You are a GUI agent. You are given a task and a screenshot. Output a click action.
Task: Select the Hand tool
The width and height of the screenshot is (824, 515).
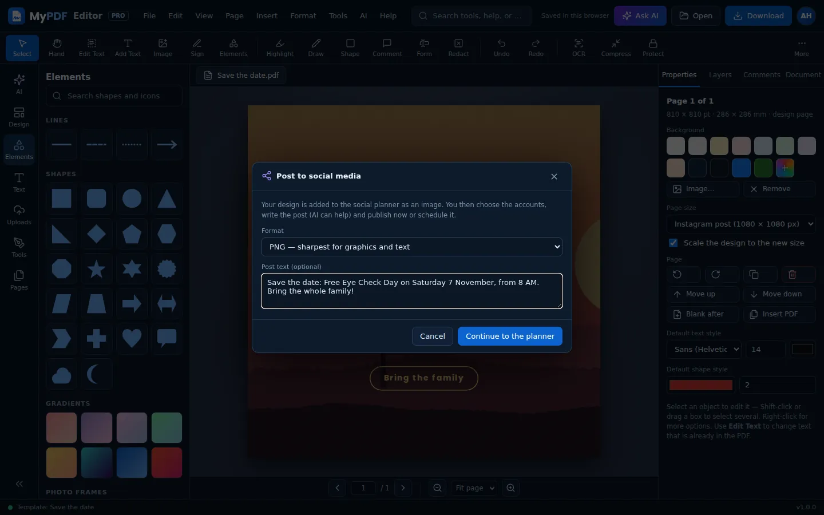click(57, 47)
